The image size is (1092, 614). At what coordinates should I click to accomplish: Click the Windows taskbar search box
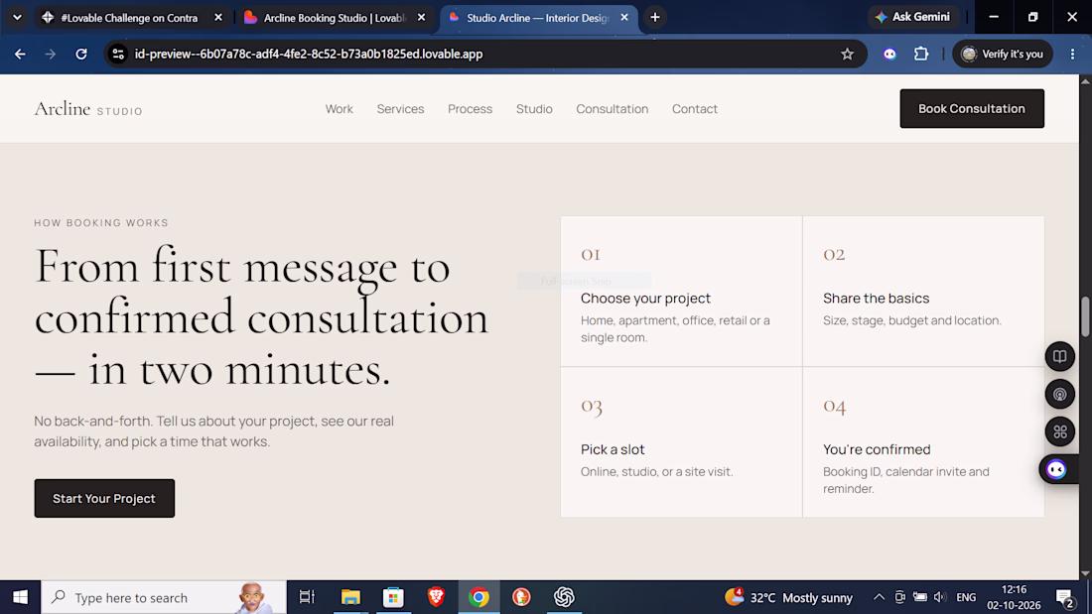(x=164, y=597)
